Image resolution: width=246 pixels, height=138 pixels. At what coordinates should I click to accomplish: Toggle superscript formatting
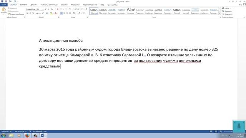coord(43,13)
